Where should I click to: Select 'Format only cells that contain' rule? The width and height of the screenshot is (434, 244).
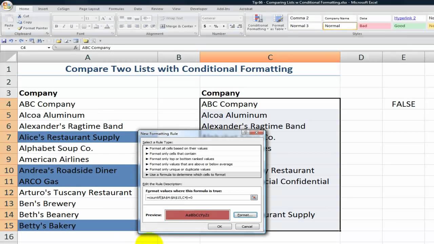pyautogui.click(x=202, y=154)
